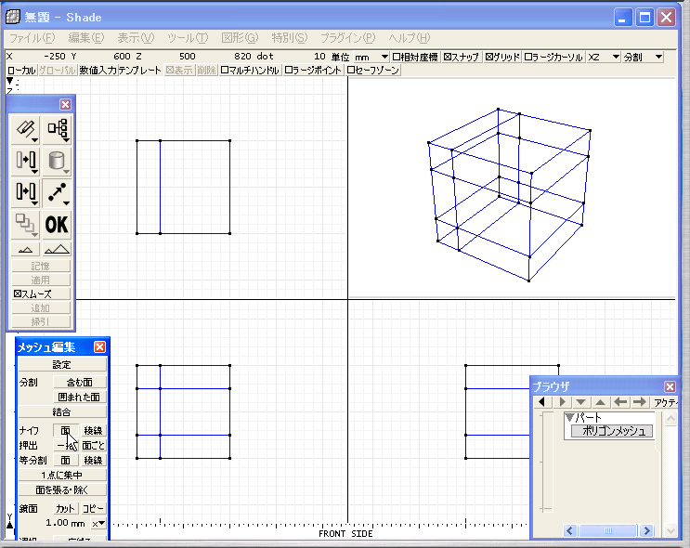690x548 pixels.
Task: Click the small single-peak mountain icon
Action: pyautogui.click(x=25, y=250)
